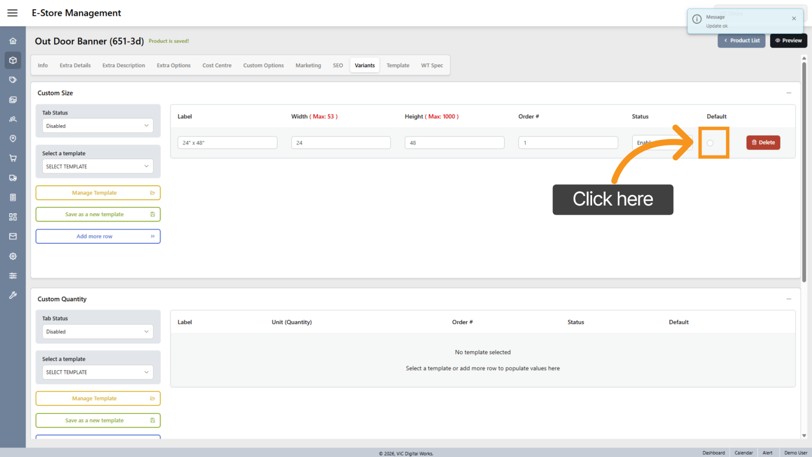812x457 pixels.
Task: Open the location pin sidebar icon
Action: tap(13, 139)
